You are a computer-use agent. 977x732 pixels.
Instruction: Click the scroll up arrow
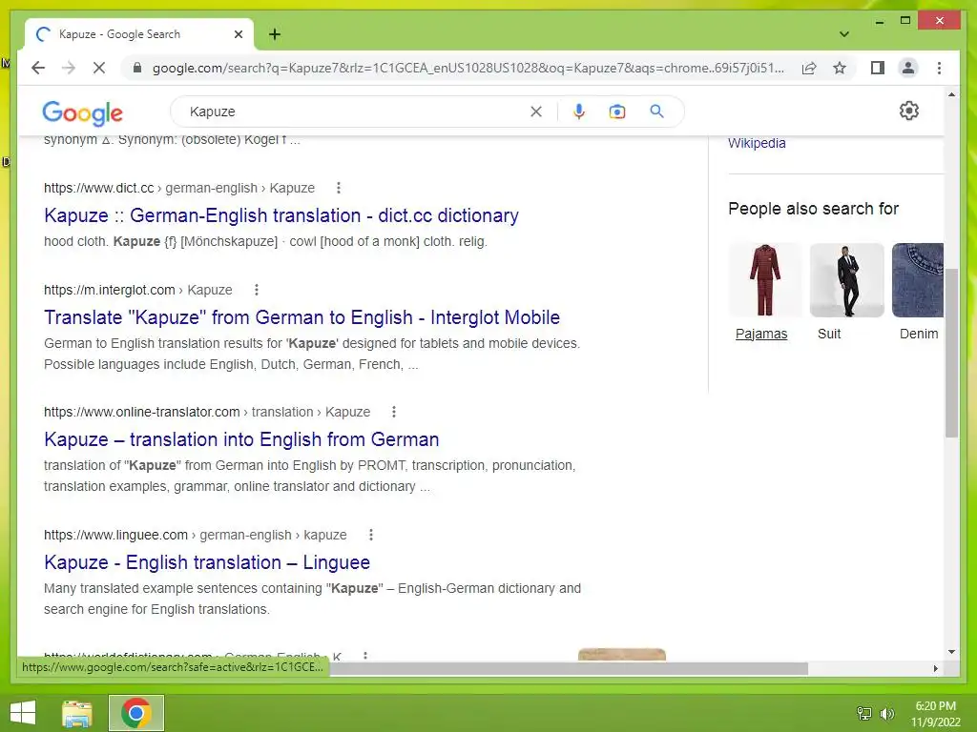[x=951, y=94]
